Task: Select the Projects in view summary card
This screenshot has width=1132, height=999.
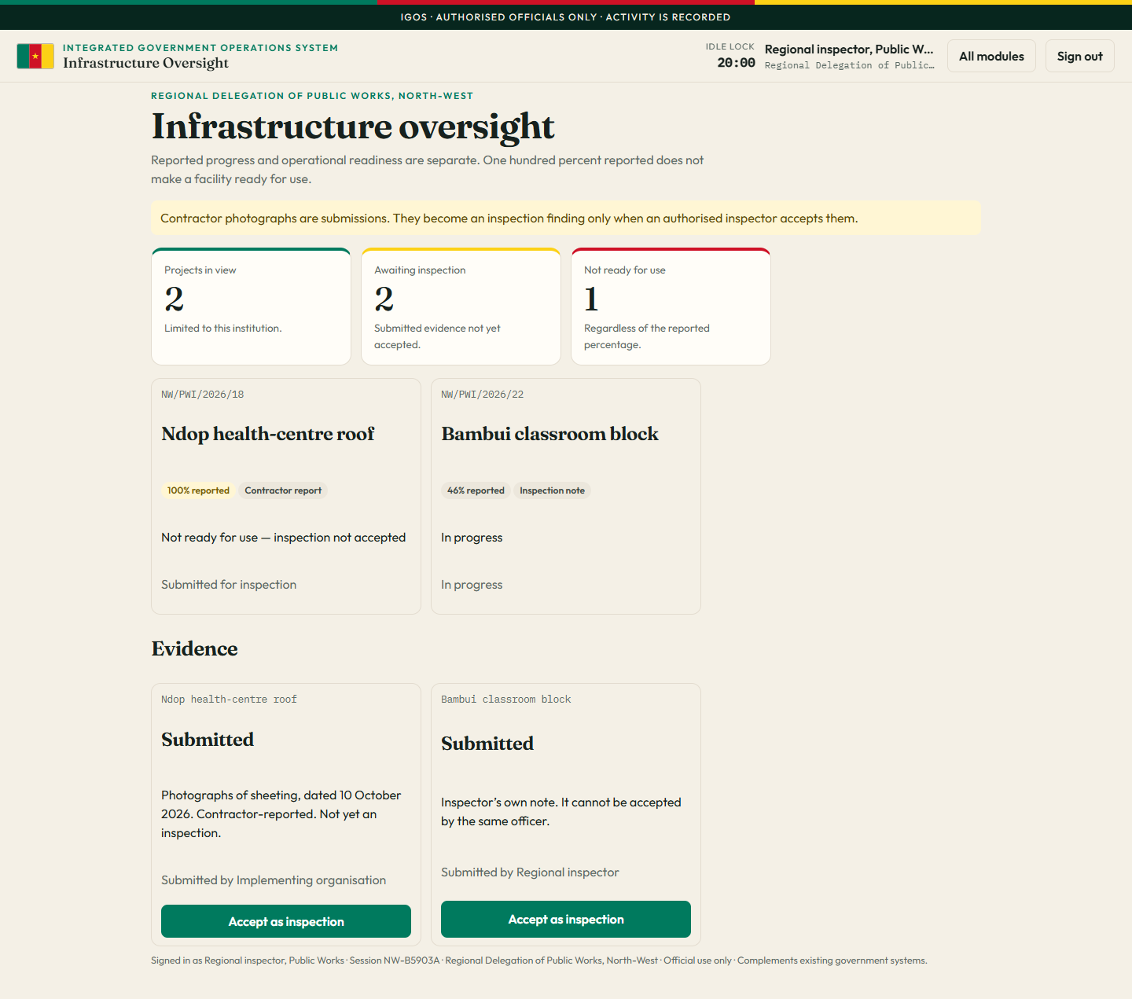Action: click(x=251, y=307)
